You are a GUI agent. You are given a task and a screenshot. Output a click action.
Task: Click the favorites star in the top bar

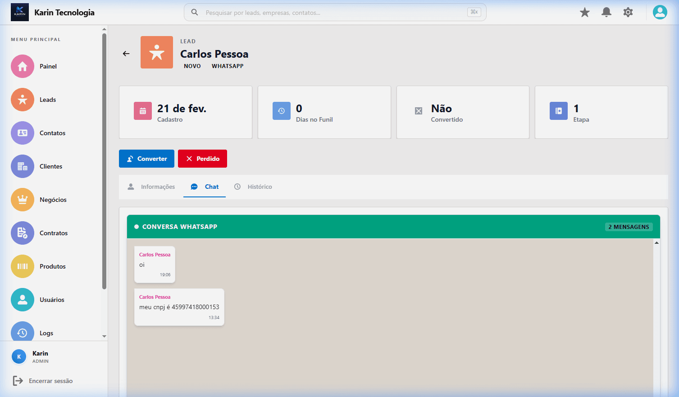tap(584, 12)
